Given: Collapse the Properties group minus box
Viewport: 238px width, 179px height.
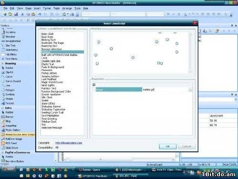Looking at the screenshot, I should pyautogui.click(x=94, y=85).
